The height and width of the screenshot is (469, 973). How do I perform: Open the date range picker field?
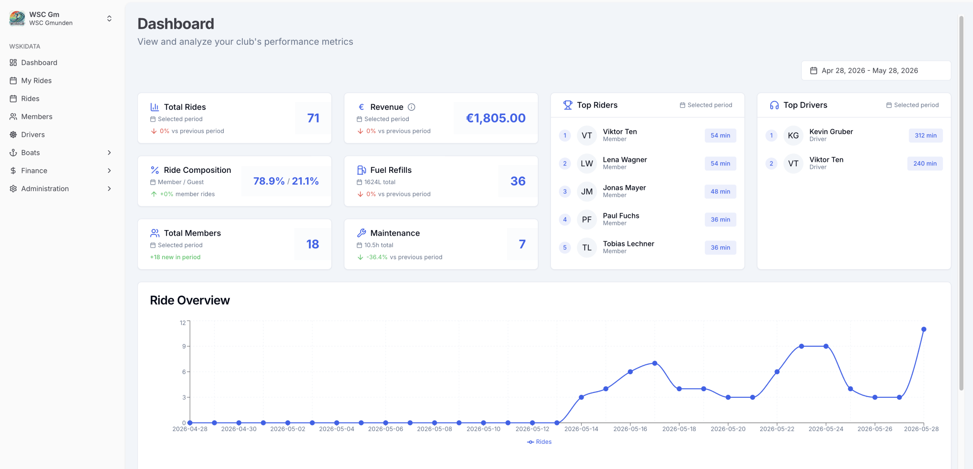tap(876, 70)
